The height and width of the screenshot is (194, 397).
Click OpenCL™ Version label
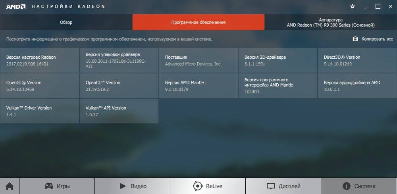[103, 83]
